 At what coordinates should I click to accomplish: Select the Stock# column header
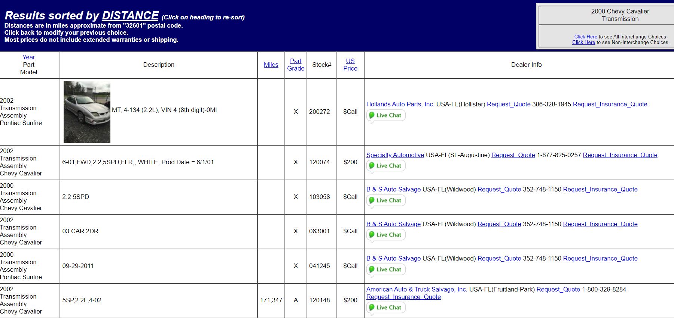click(x=322, y=65)
